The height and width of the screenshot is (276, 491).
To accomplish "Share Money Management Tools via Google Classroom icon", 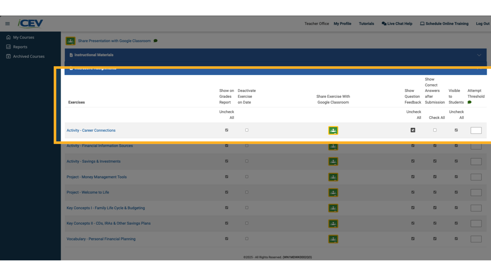I will click(x=333, y=177).
